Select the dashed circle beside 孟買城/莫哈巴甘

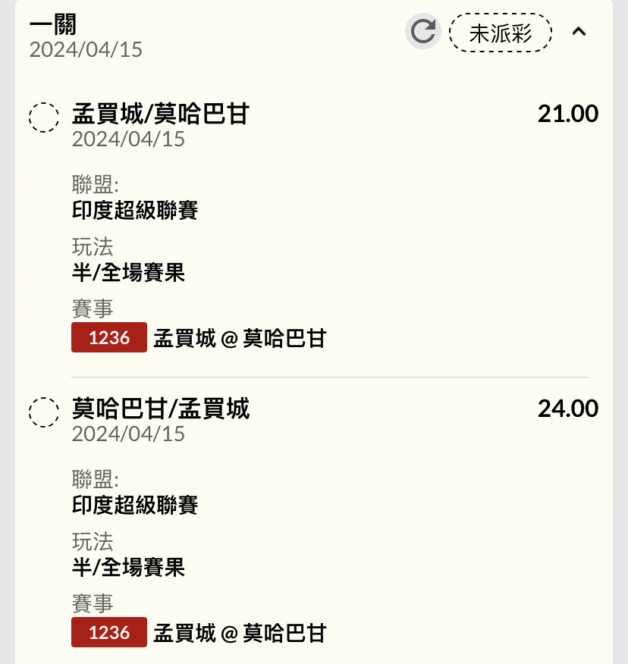[x=44, y=117]
